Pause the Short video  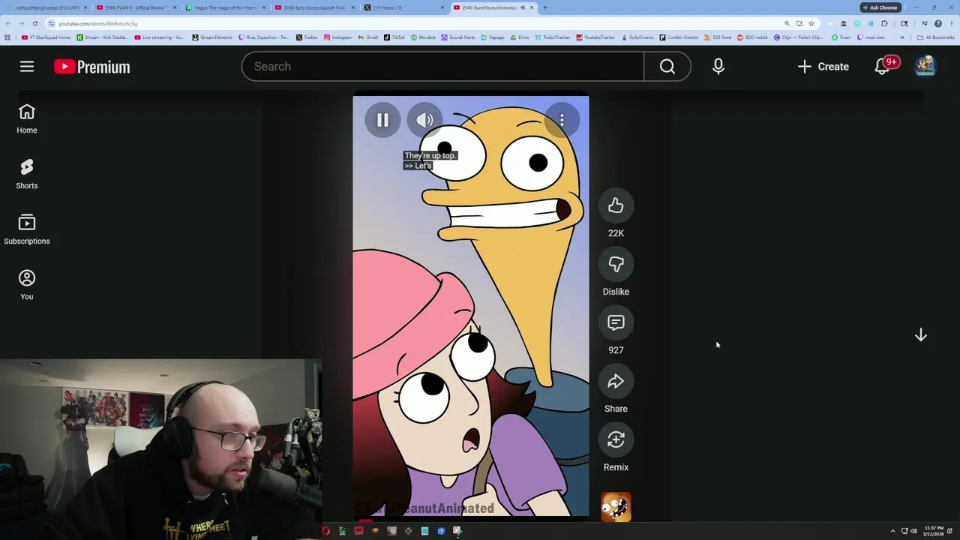point(382,120)
